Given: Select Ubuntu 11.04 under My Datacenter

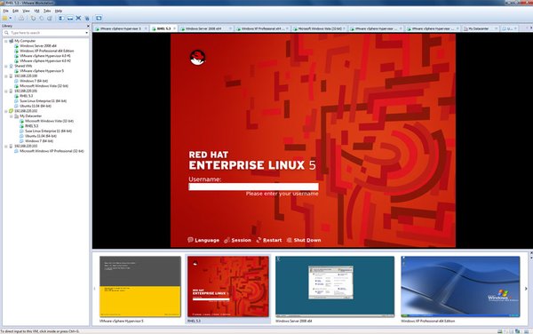Looking at the screenshot, I should [x=41, y=136].
